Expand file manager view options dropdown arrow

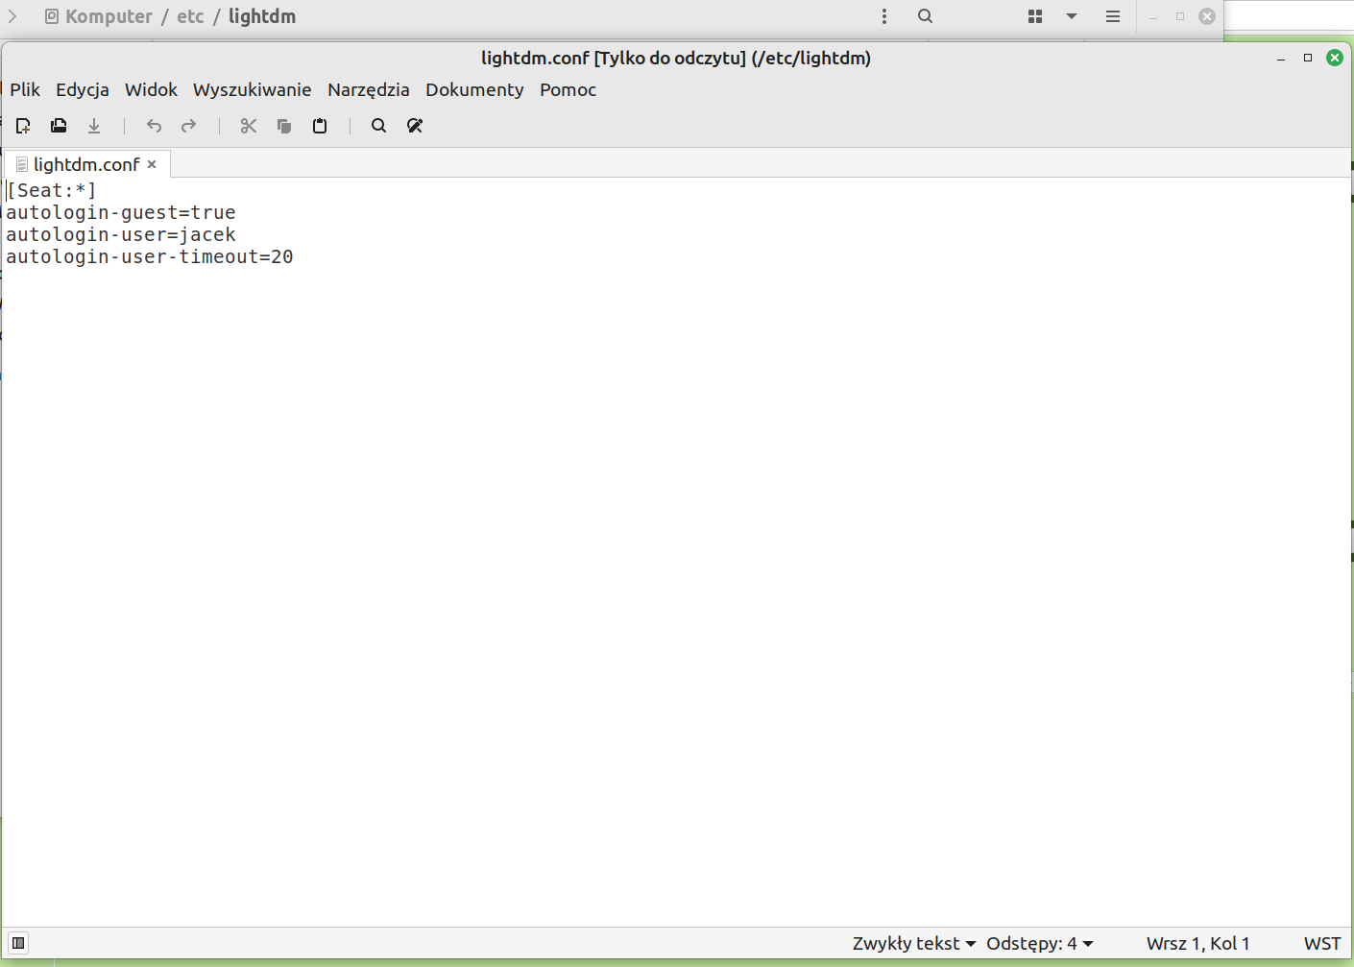[1072, 16]
